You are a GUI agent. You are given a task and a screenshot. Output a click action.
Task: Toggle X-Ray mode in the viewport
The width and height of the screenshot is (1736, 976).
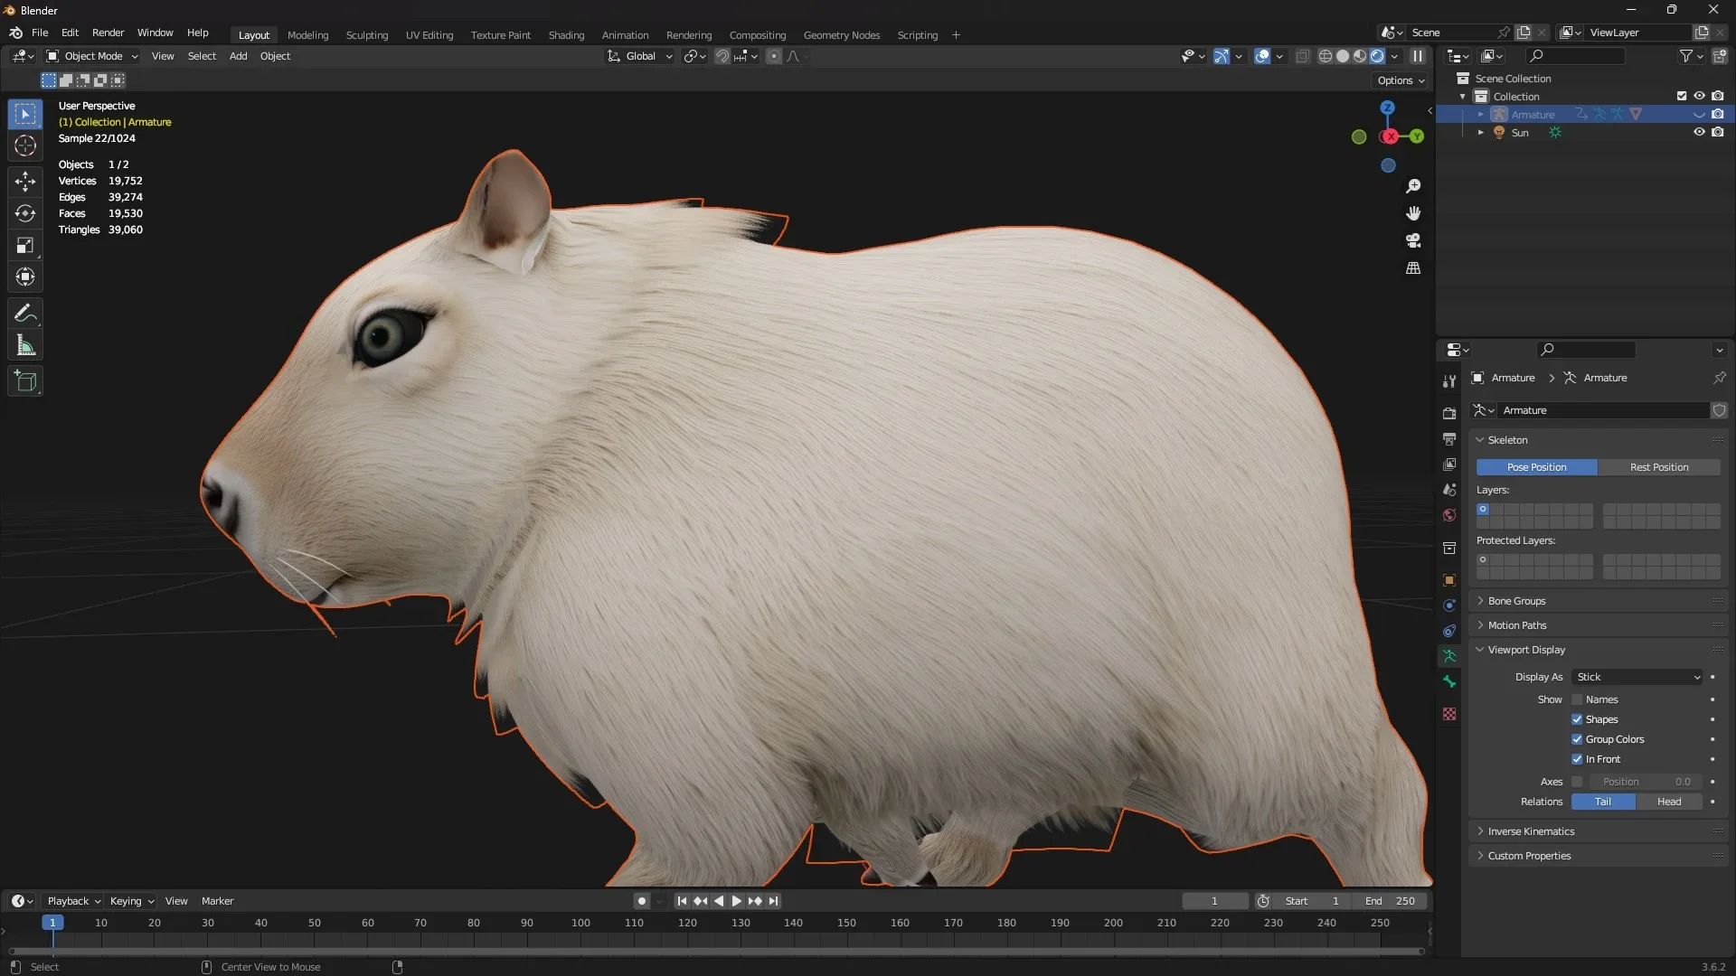(x=1302, y=55)
